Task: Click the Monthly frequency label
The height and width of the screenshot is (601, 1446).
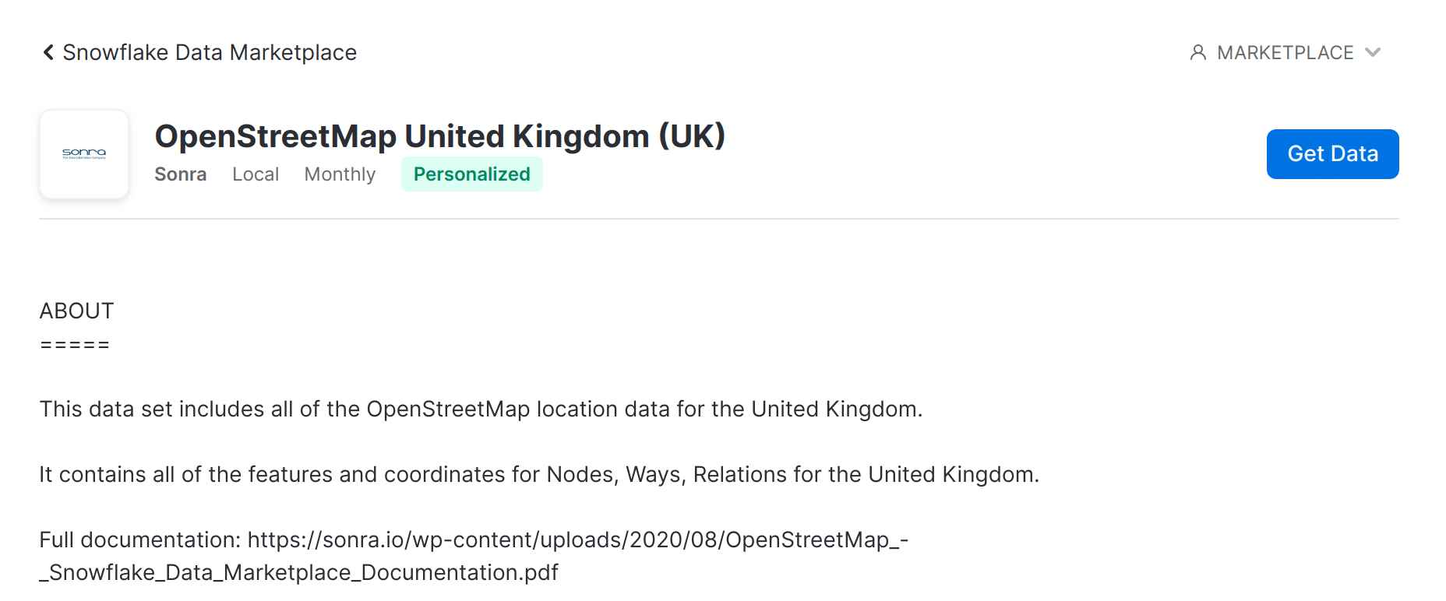Action: click(x=340, y=174)
